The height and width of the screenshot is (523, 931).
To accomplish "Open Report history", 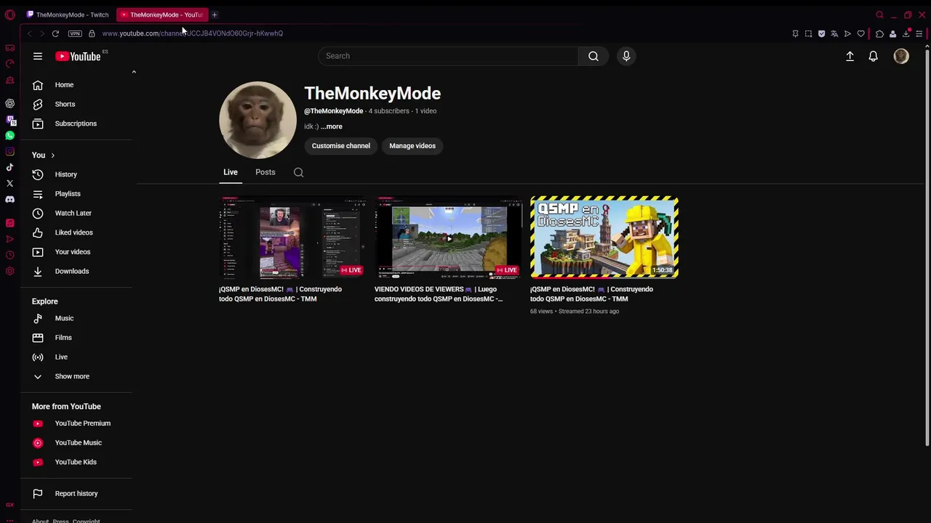I will 76,494.
